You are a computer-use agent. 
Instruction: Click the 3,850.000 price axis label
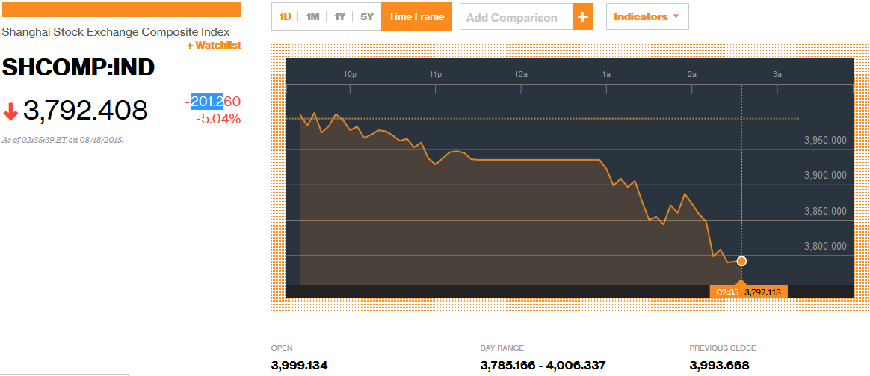click(825, 212)
